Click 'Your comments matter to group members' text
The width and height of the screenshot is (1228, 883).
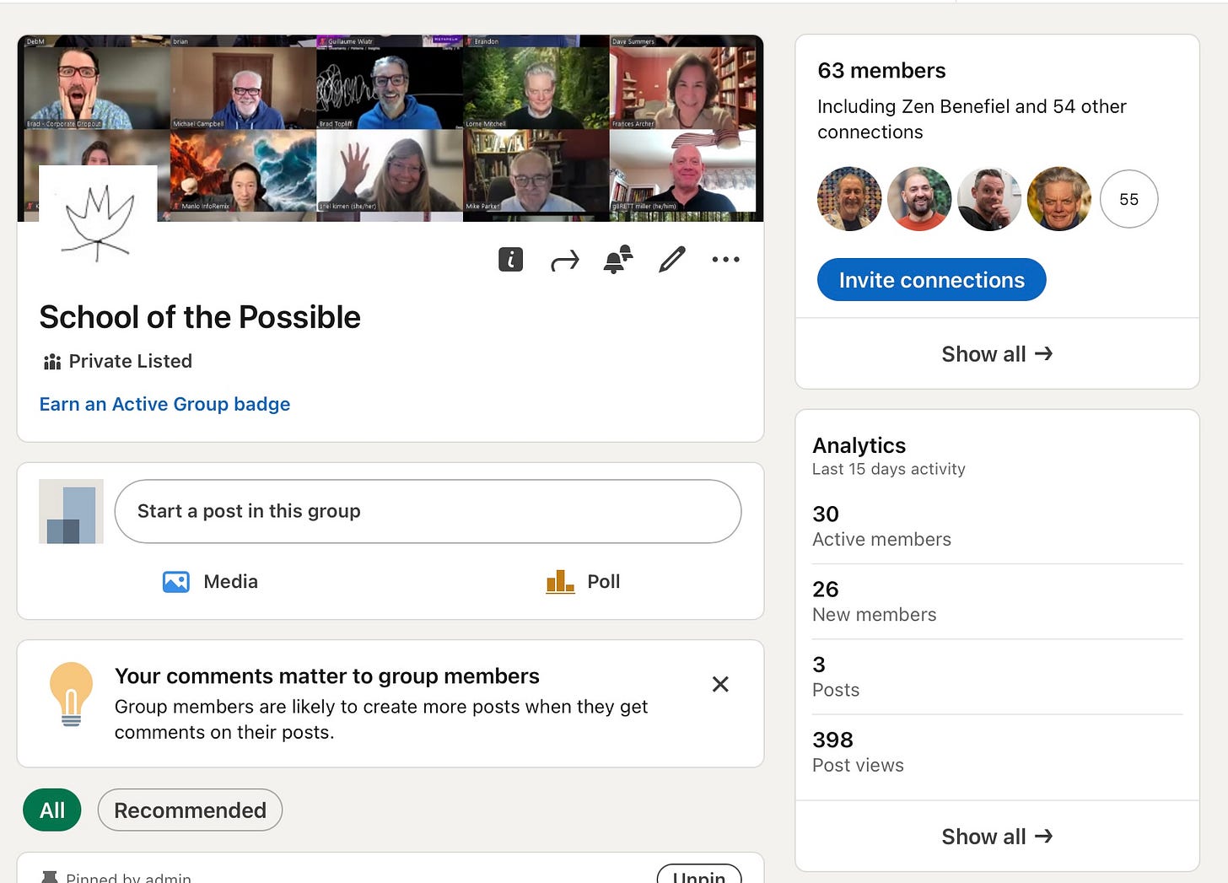326,676
